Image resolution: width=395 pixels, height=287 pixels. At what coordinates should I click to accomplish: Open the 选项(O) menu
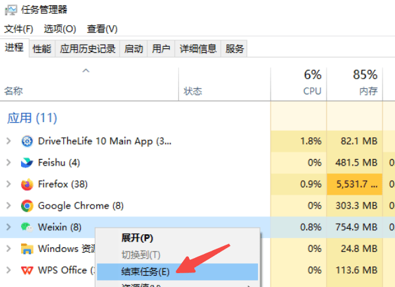click(x=60, y=29)
